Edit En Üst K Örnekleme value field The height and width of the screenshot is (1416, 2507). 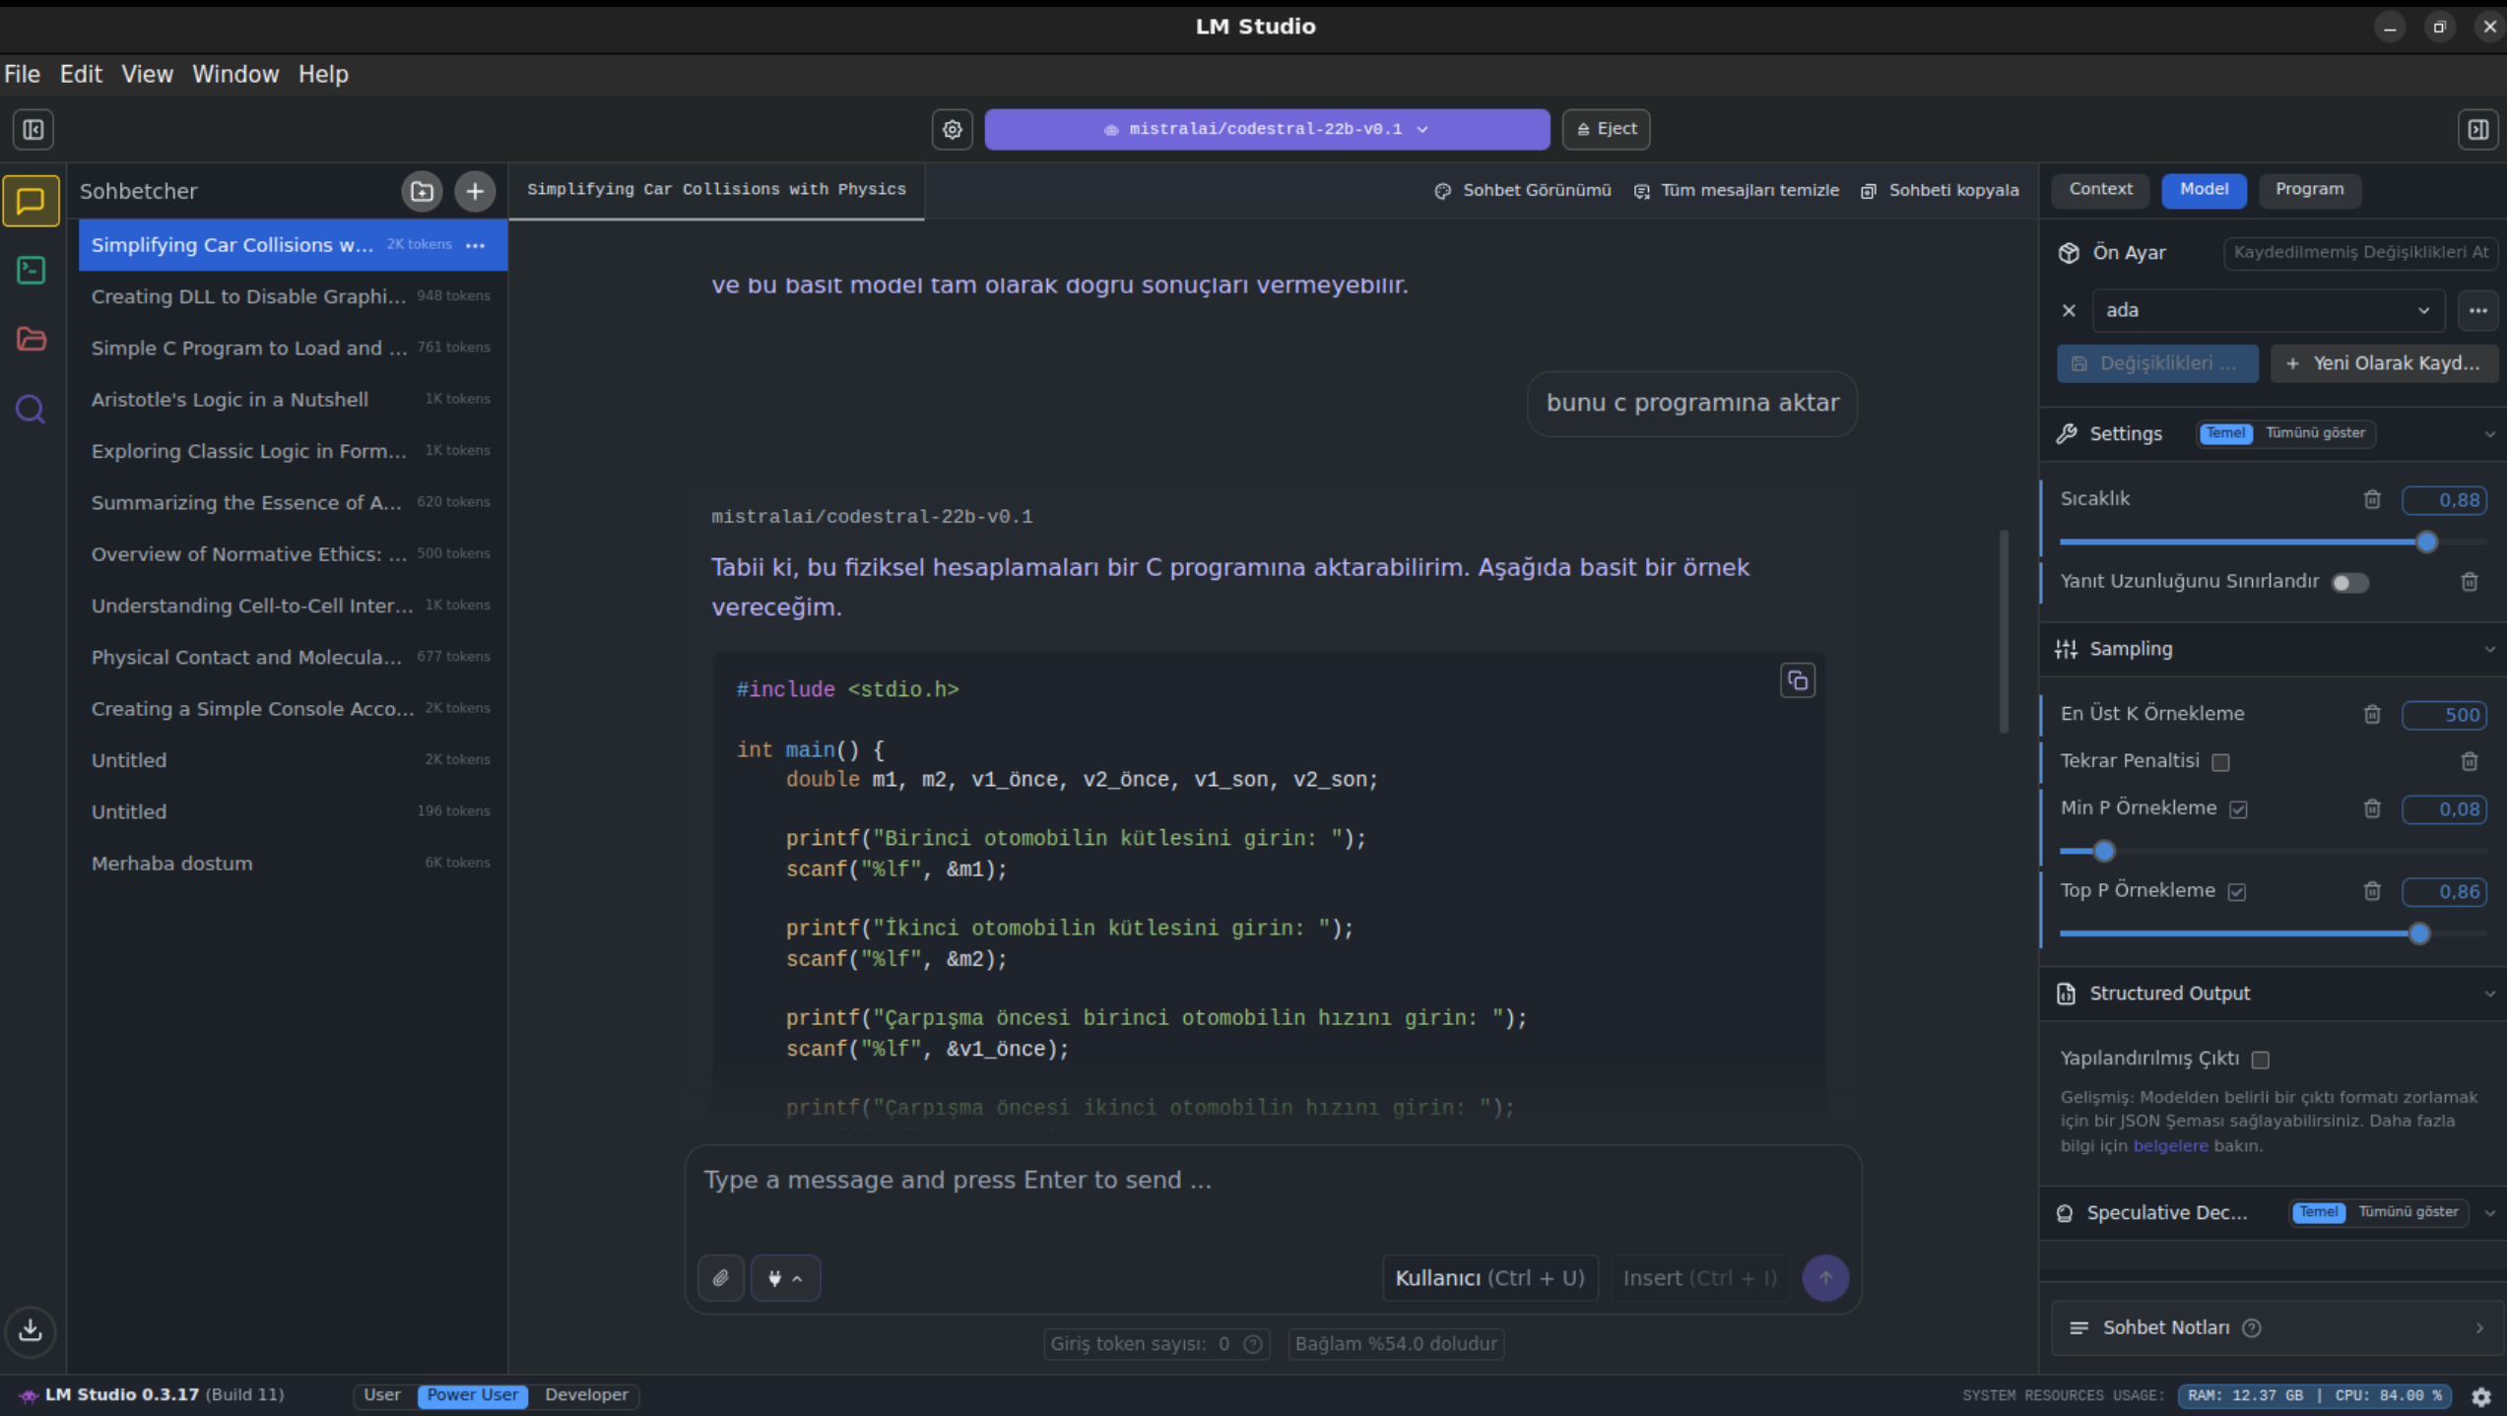[2444, 716]
